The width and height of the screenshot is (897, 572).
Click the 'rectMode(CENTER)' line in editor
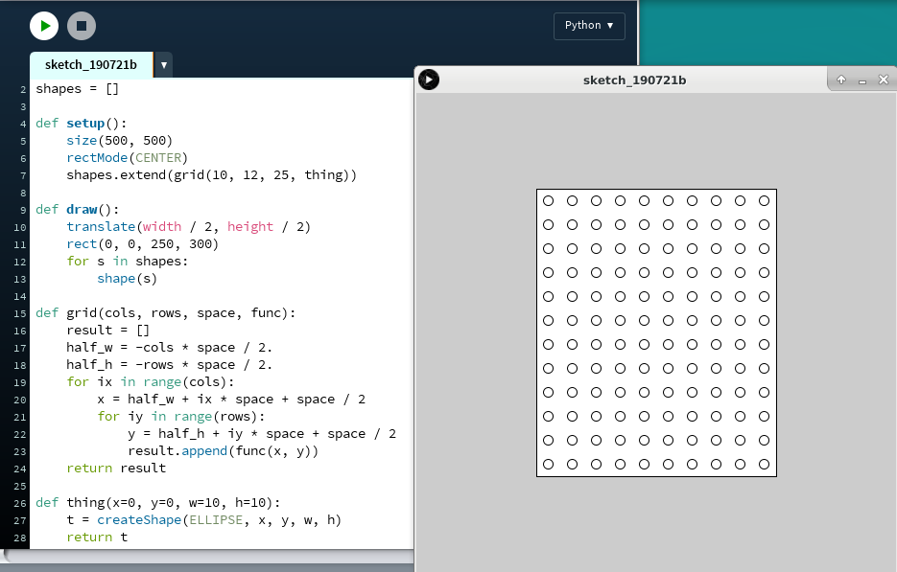pyautogui.click(x=127, y=158)
